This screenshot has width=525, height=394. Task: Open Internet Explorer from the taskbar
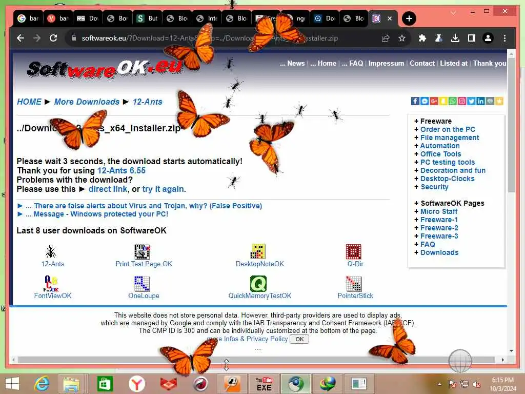pos(42,384)
